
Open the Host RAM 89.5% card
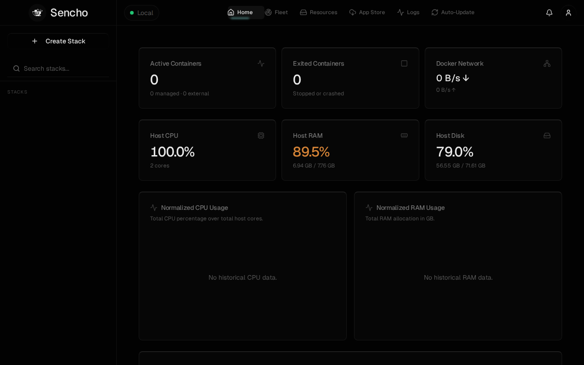[x=350, y=150]
